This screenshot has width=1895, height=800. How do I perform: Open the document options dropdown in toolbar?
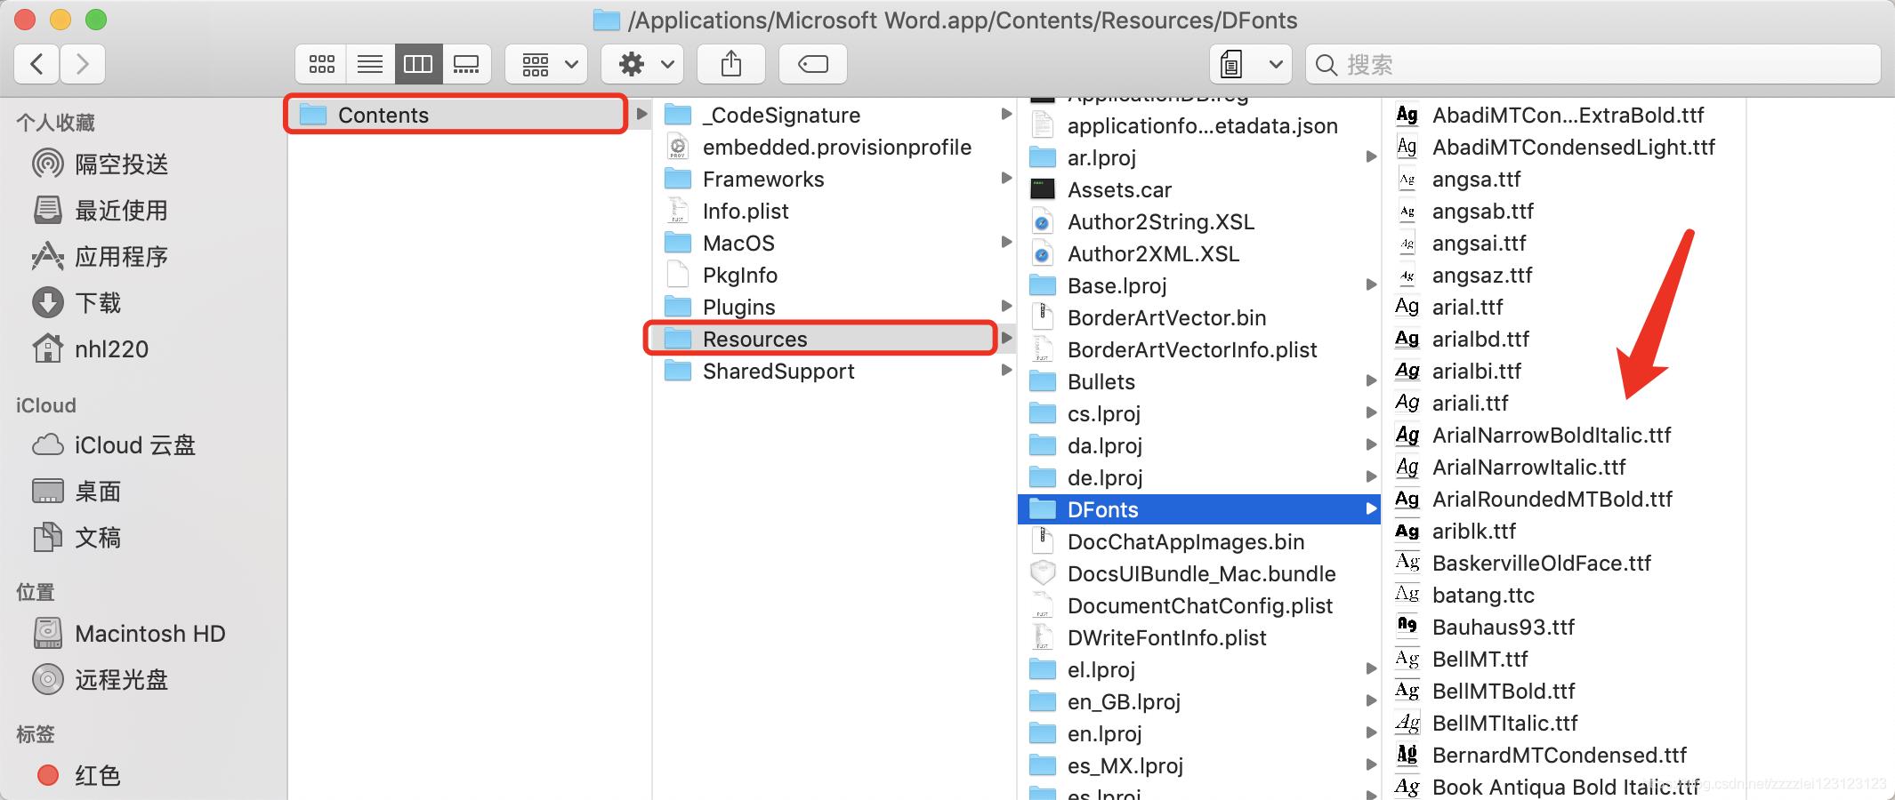[1251, 64]
